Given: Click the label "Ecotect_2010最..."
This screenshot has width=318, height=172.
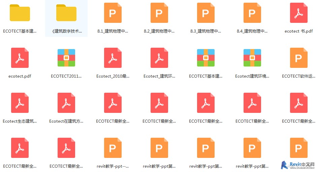Looking at the screenshot, I should [113, 76].
